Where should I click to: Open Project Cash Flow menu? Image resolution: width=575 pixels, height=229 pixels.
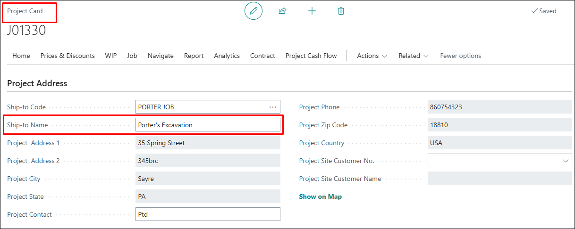point(311,56)
